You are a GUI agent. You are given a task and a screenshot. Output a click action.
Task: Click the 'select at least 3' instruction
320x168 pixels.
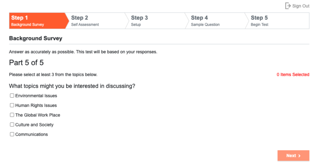[x=53, y=74]
